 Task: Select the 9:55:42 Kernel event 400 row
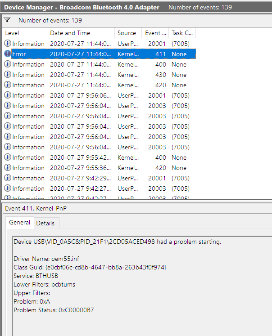pyautogui.click(x=100, y=157)
